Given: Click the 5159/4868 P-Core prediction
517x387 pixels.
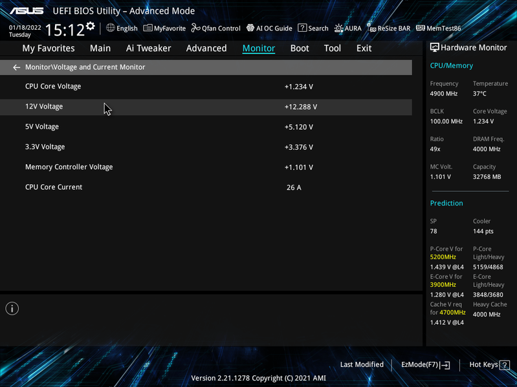Looking at the screenshot, I should (488, 267).
